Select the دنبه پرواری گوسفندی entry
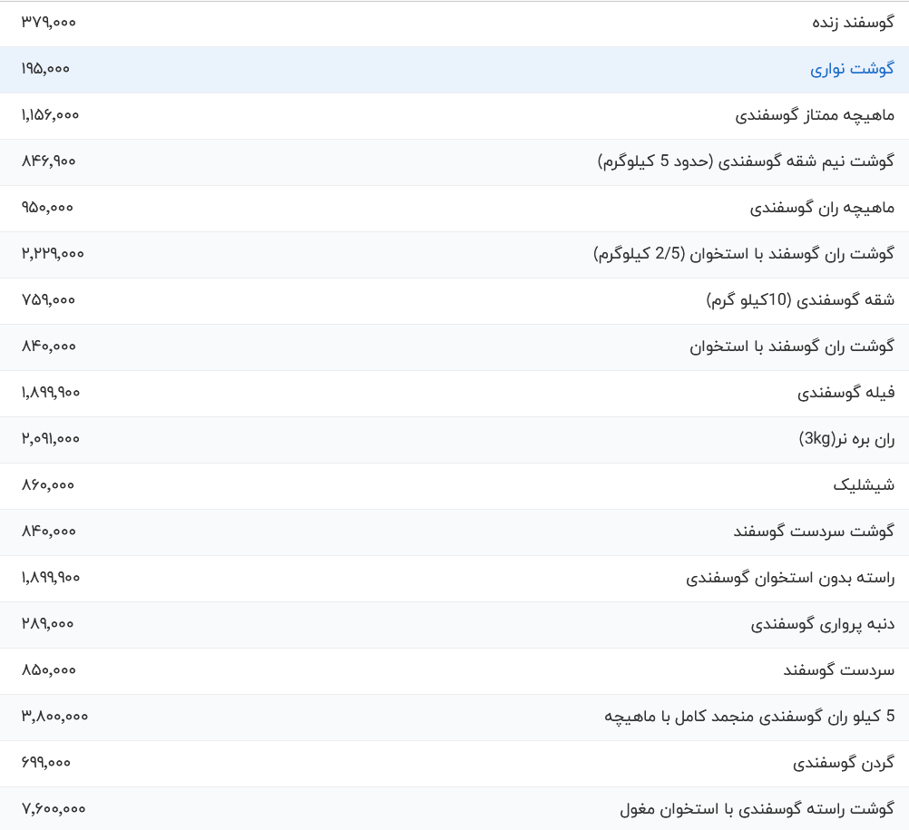Screen dimensions: 909x830 click(x=823, y=624)
